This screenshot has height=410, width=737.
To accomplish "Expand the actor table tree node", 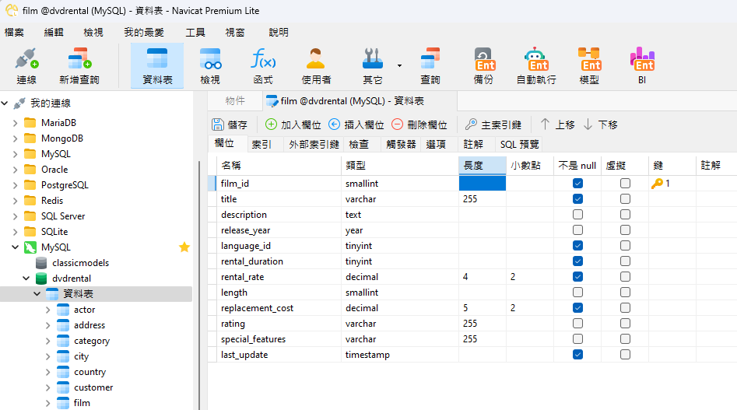I will click(x=47, y=310).
